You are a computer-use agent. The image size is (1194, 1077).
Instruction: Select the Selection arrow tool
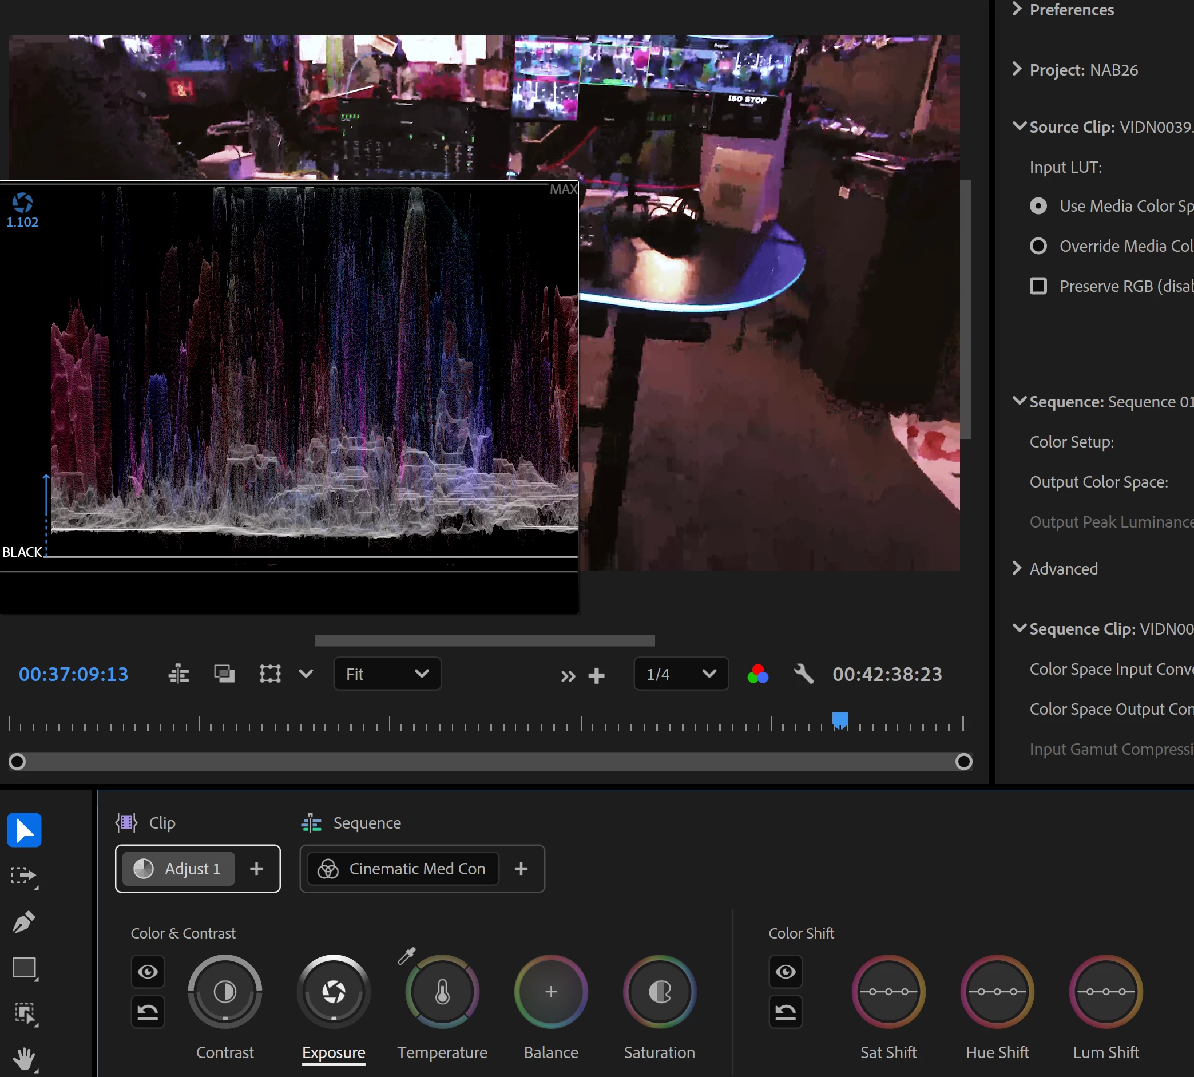coord(24,830)
